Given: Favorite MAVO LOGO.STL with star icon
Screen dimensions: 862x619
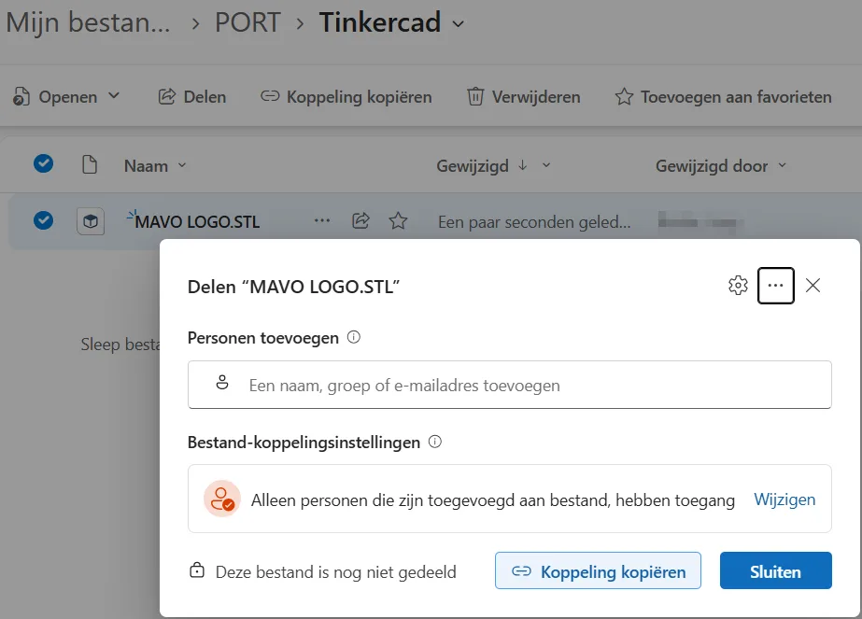Looking at the screenshot, I should pos(398,221).
